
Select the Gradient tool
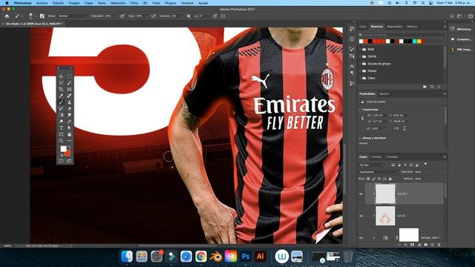(x=61, y=115)
